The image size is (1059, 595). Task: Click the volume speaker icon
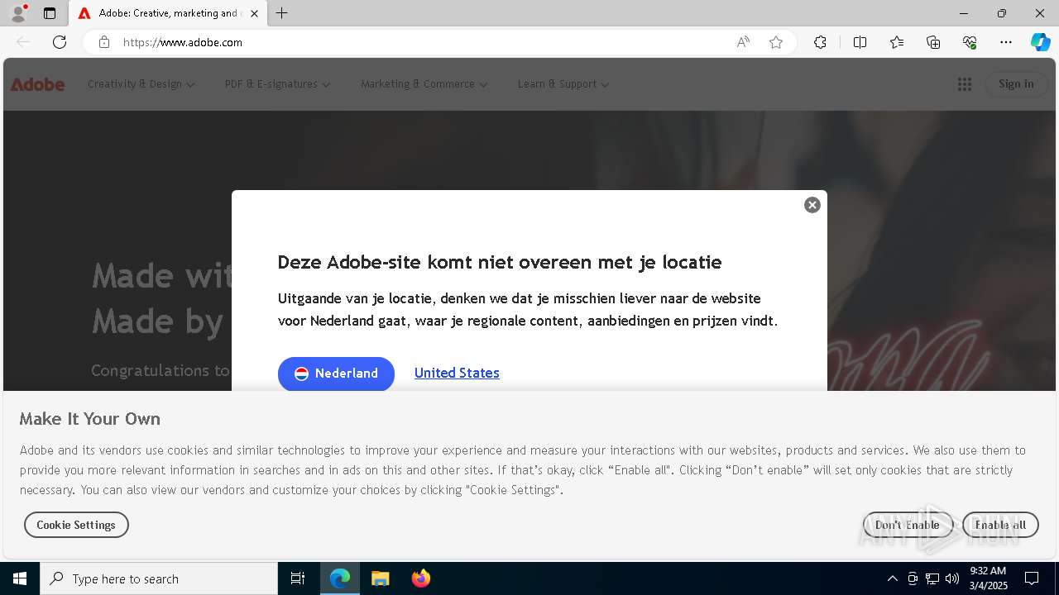click(952, 578)
